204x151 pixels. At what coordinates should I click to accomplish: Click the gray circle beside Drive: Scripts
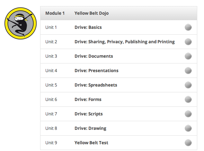tap(188, 114)
